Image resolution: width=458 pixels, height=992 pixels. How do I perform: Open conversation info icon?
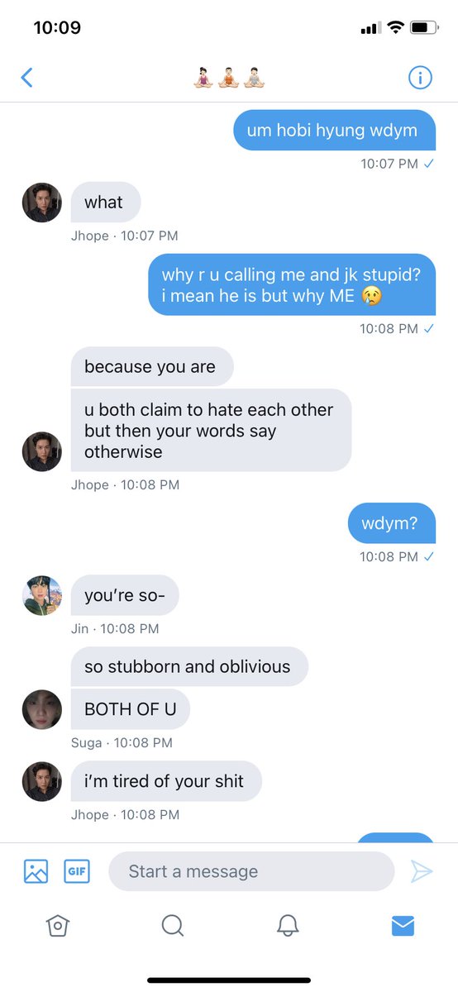[420, 78]
